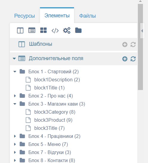Switch to the Ресурсы tab
The image size is (148, 163).
coord(24,16)
